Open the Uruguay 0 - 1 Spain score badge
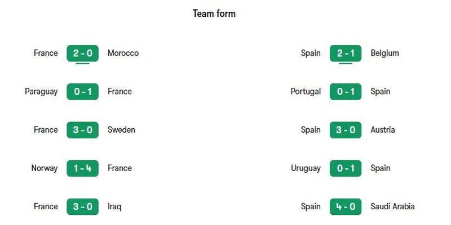The width and height of the screenshot is (451, 225). tap(346, 168)
